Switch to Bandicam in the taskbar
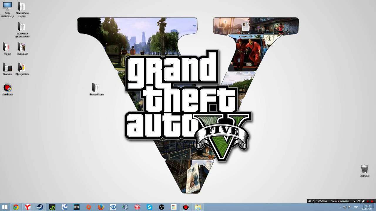 (186, 207)
